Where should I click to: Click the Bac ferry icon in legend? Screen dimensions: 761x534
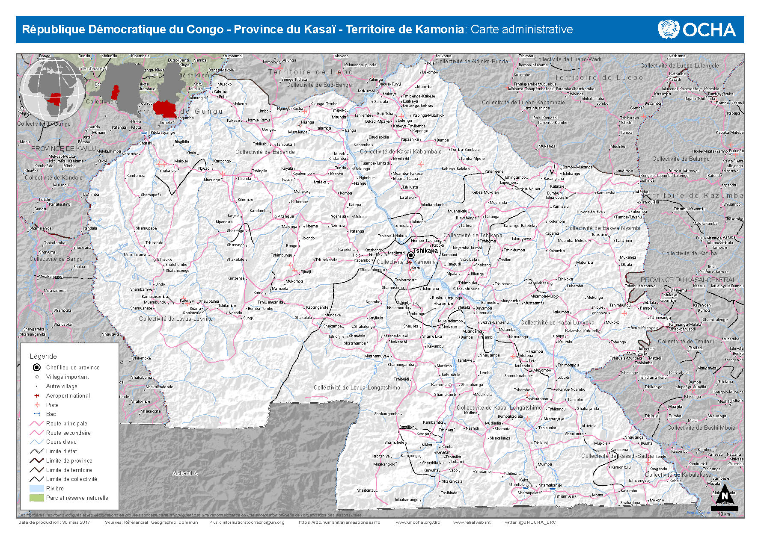point(37,414)
